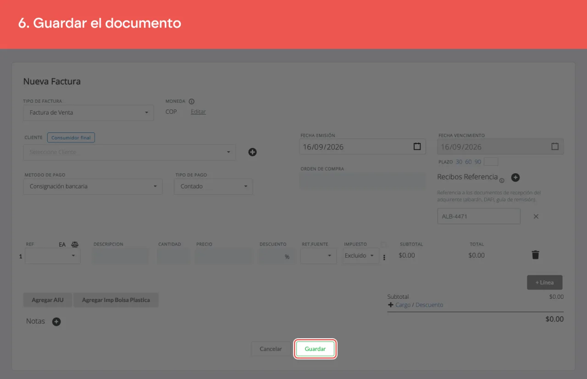The width and height of the screenshot is (587, 379).
Task: Click the ALB-4471 reference field
Action: [x=479, y=216]
